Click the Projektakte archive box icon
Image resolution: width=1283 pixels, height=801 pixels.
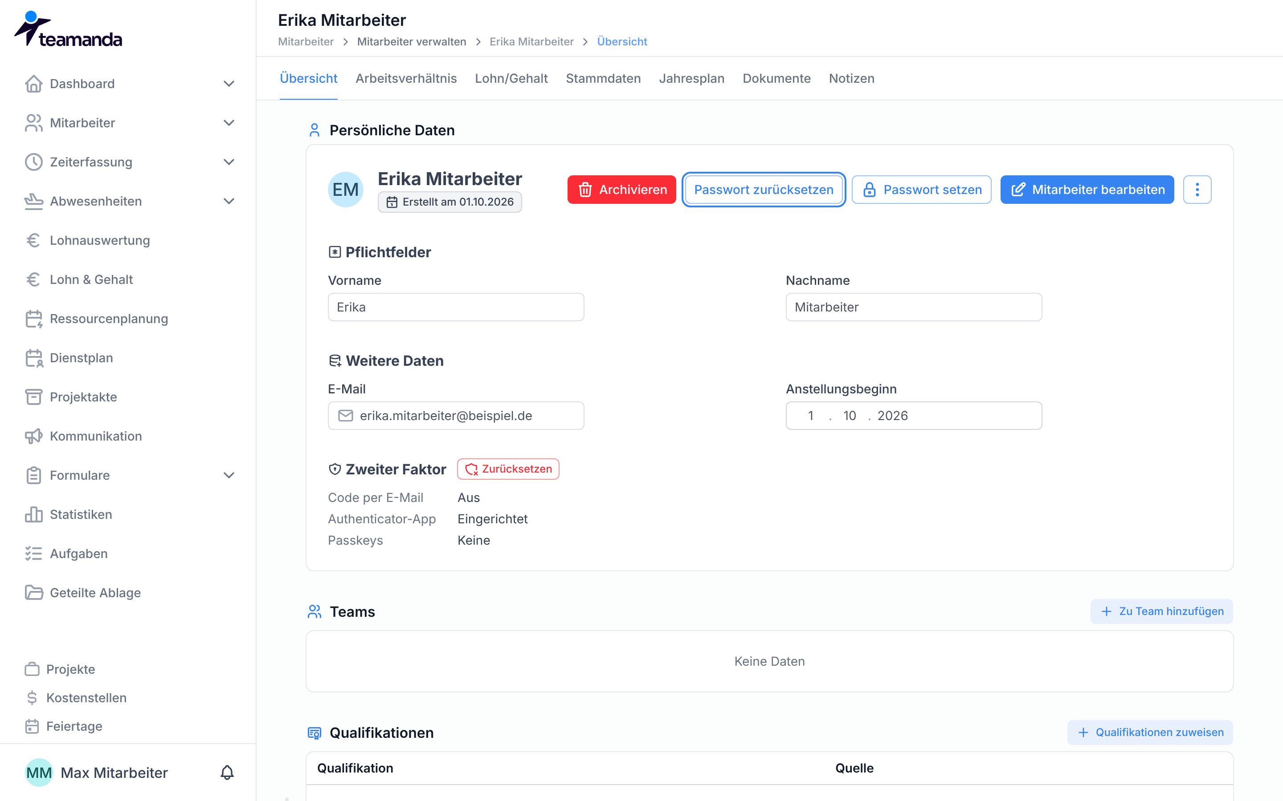point(33,397)
